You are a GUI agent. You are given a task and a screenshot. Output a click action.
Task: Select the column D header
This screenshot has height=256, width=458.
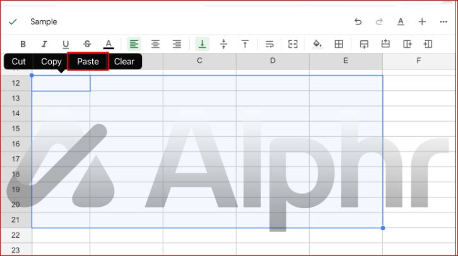(273, 61)
